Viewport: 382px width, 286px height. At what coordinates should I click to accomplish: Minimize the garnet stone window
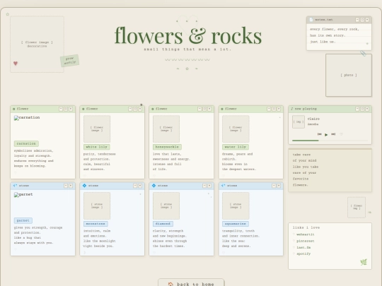(66, 186)
